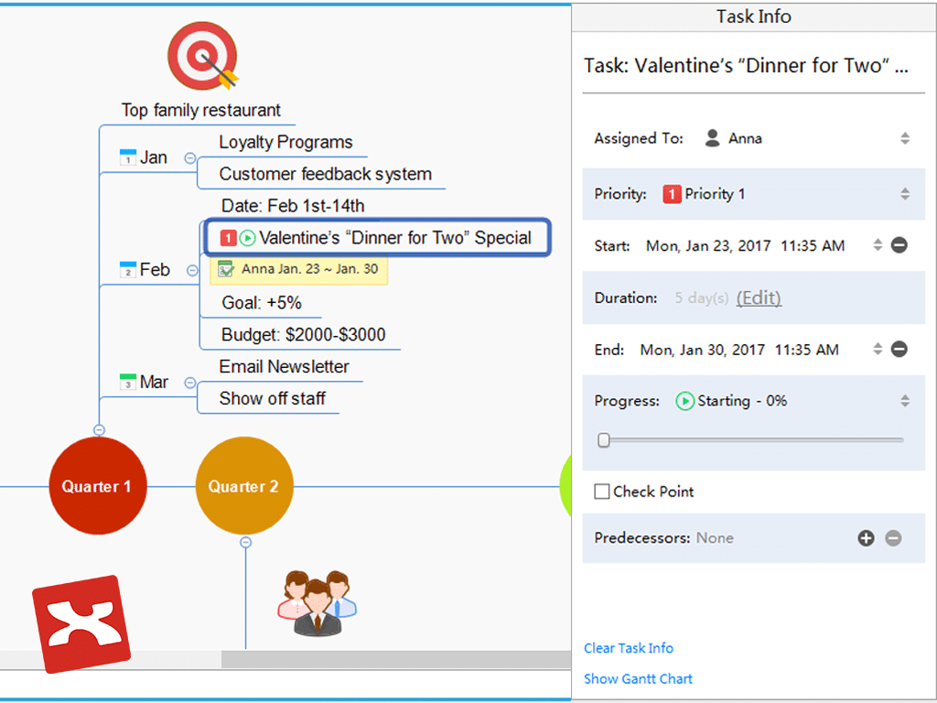This screenshot has width=937, height=703.
Task: Remove the Start date with minus icon
Action: pyautogui.click(x=899, y=245)
